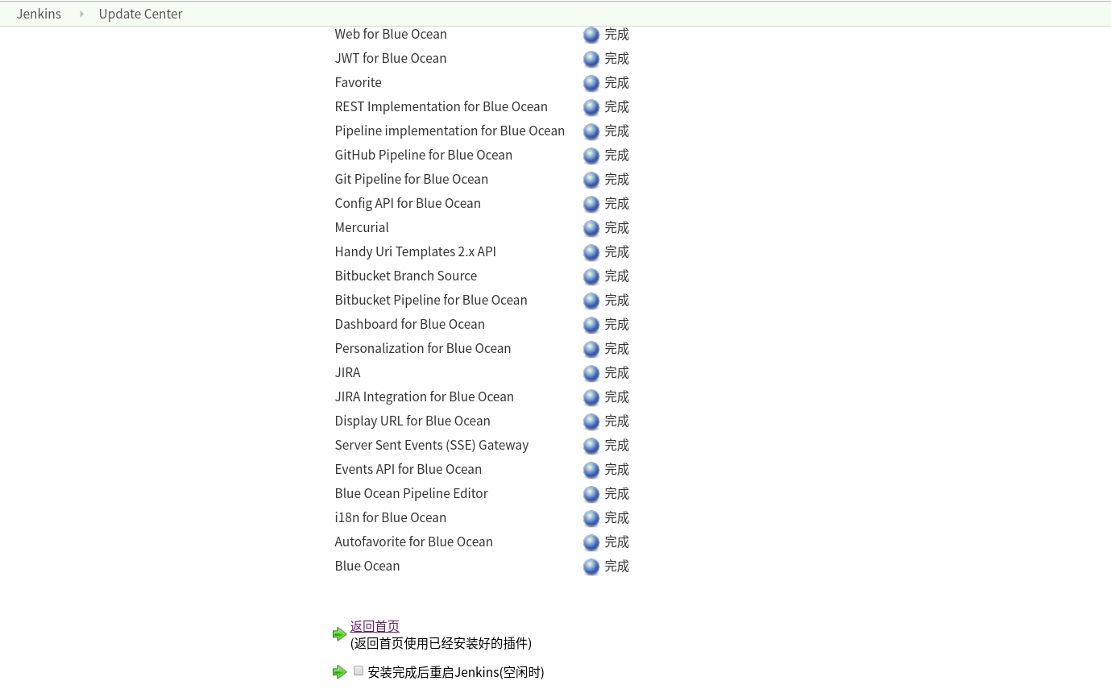1111x689 pixels.
Task: Click the 安装完成后重启Jenkins(空闲时) label
Action: [x=456, y=672]
